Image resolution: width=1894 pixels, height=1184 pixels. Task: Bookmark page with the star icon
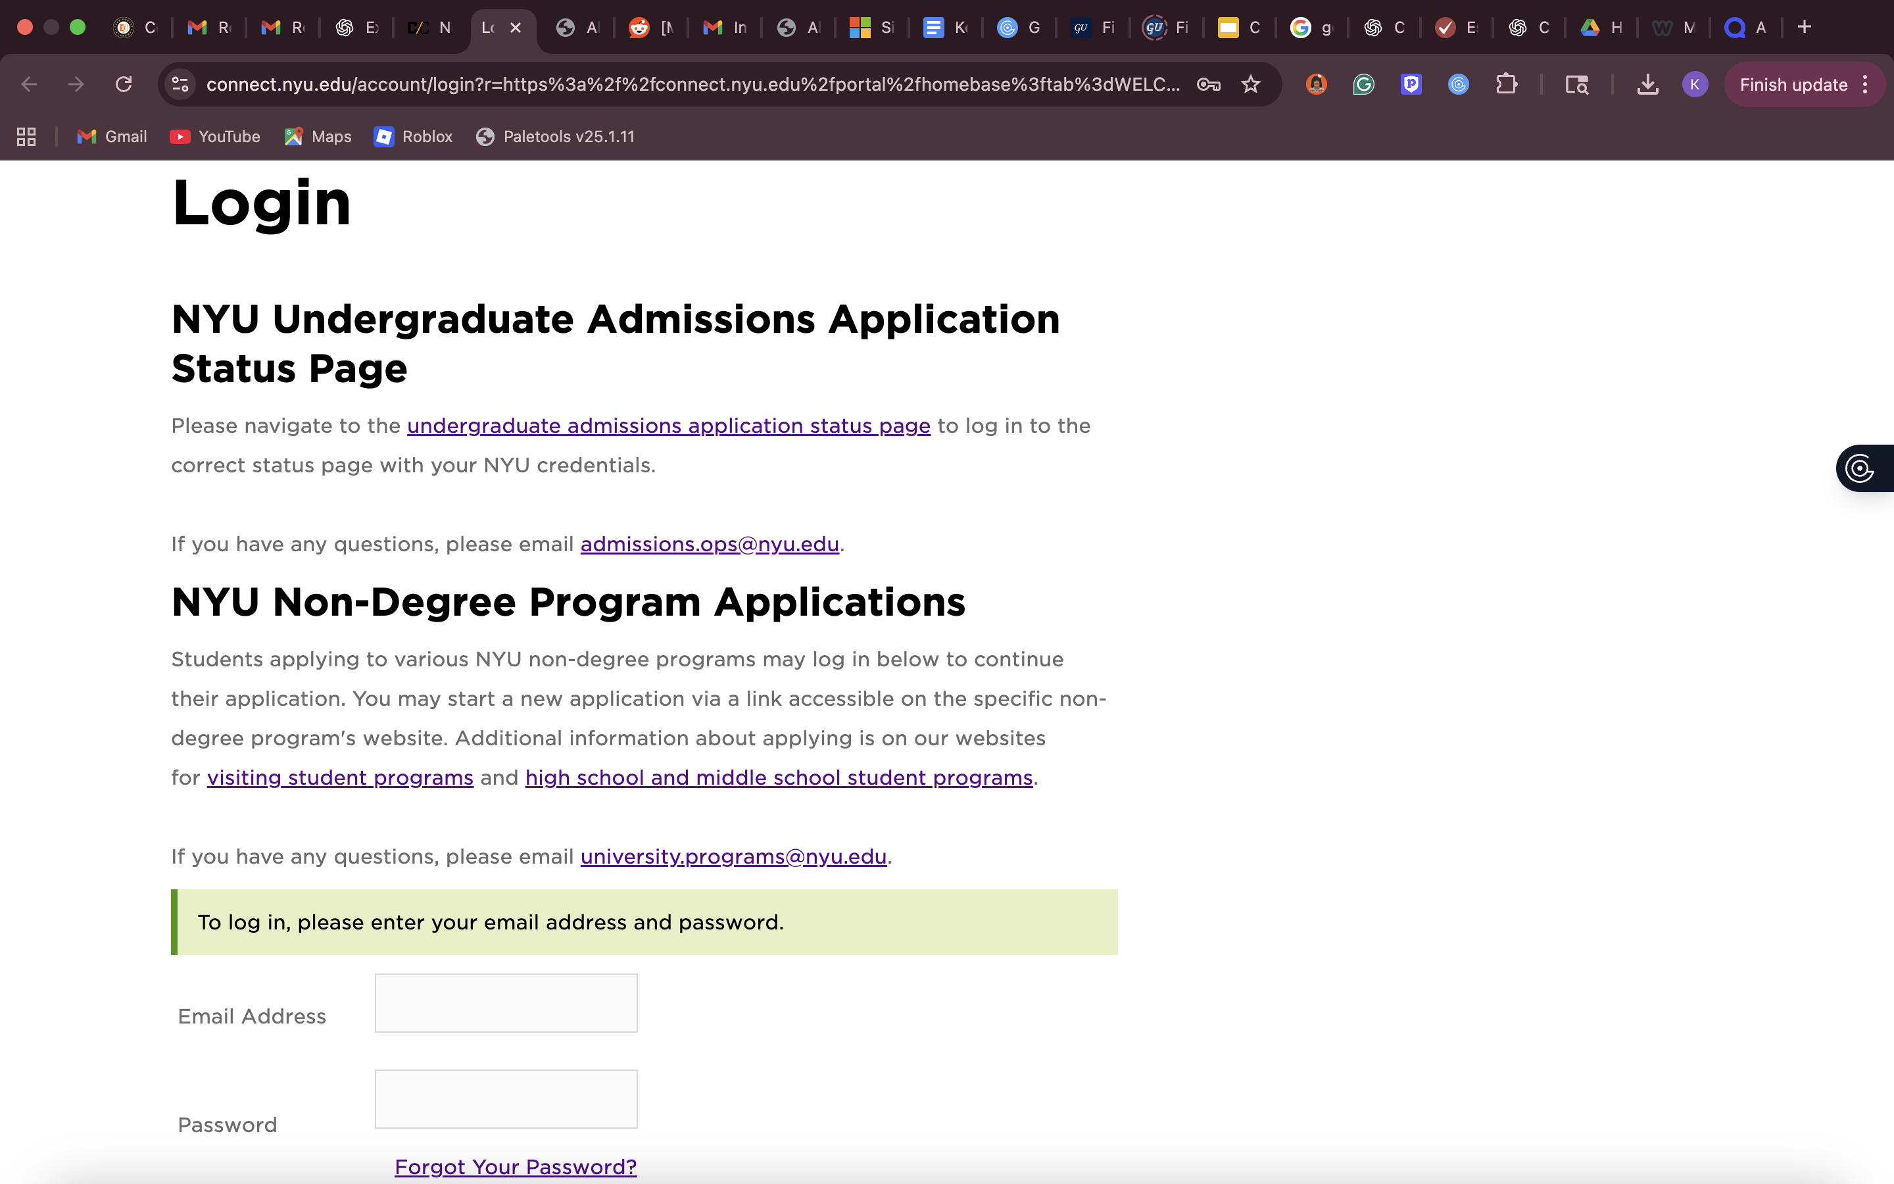click(x=1251, y=85)
